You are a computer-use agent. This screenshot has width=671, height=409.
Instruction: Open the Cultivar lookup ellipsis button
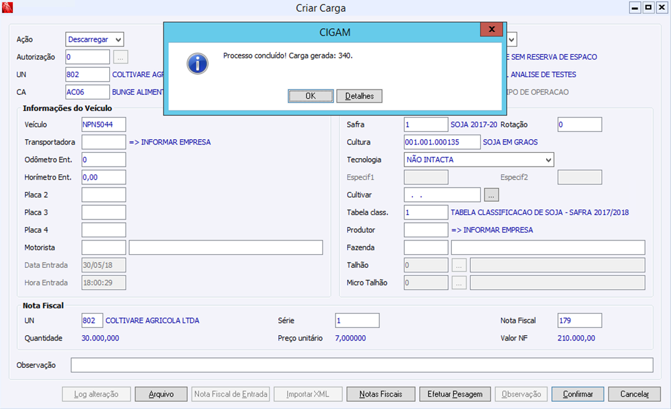(491, 195)
